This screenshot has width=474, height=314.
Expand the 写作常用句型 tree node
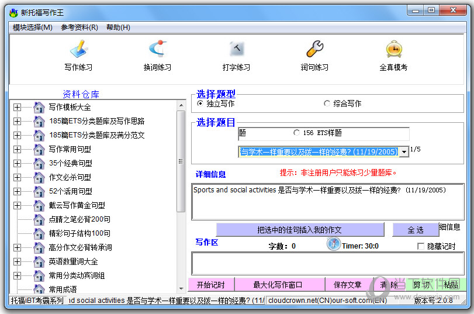tap(17, 150)
